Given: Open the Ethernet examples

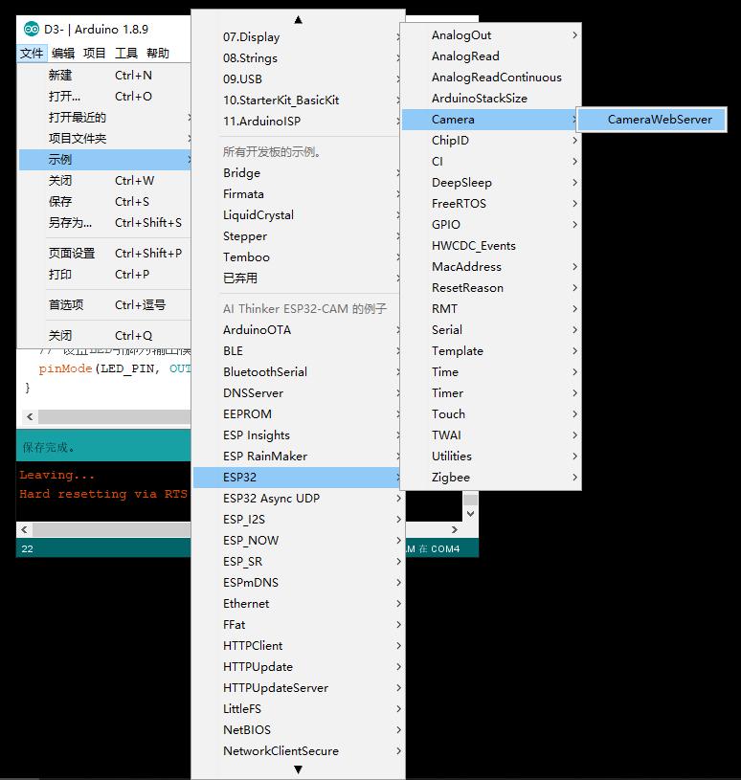Looking at the screenshot, I should (x=298, y=603).
